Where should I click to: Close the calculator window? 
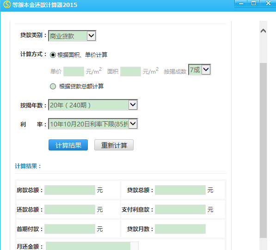click(x=268, y=3)
